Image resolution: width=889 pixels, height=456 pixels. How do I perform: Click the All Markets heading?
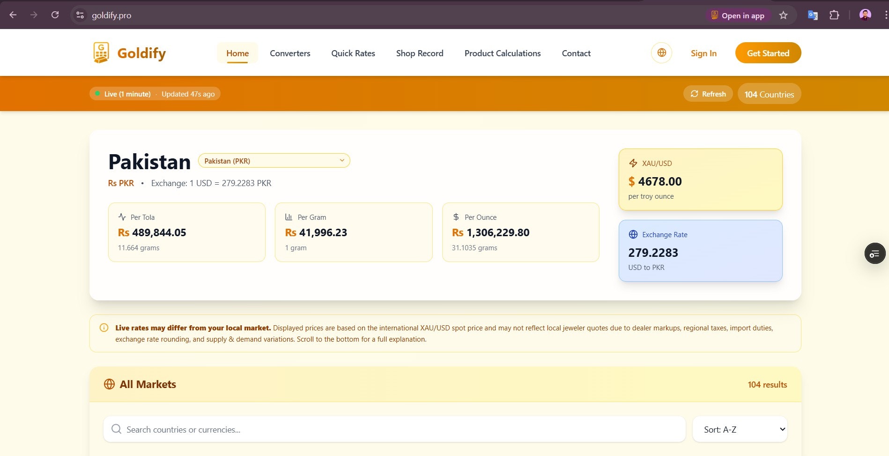148,384
